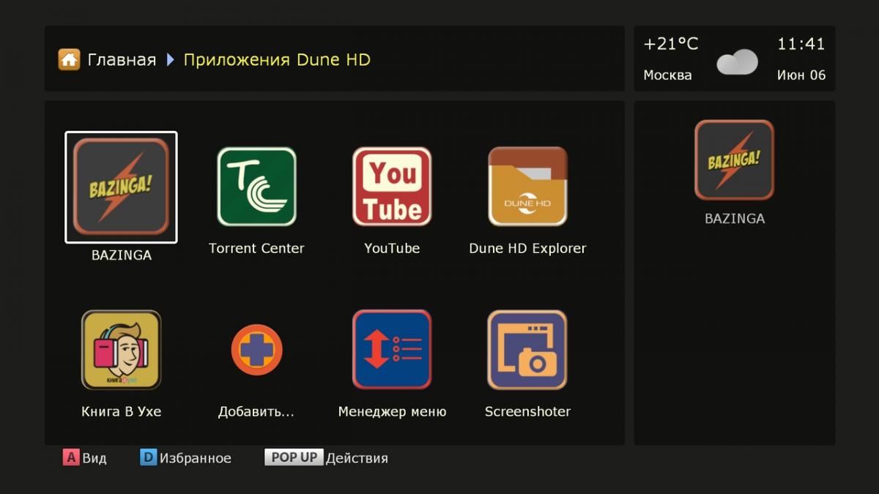Screen dimensions: 879x494
Task: Click the BAZINGA label under the selected grid icon
Action: pyautogui.click(x=121, y=255)
